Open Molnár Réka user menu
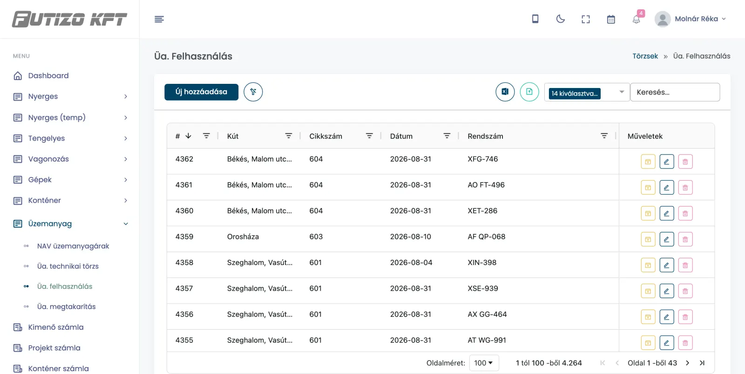 (x=691, y=19)
